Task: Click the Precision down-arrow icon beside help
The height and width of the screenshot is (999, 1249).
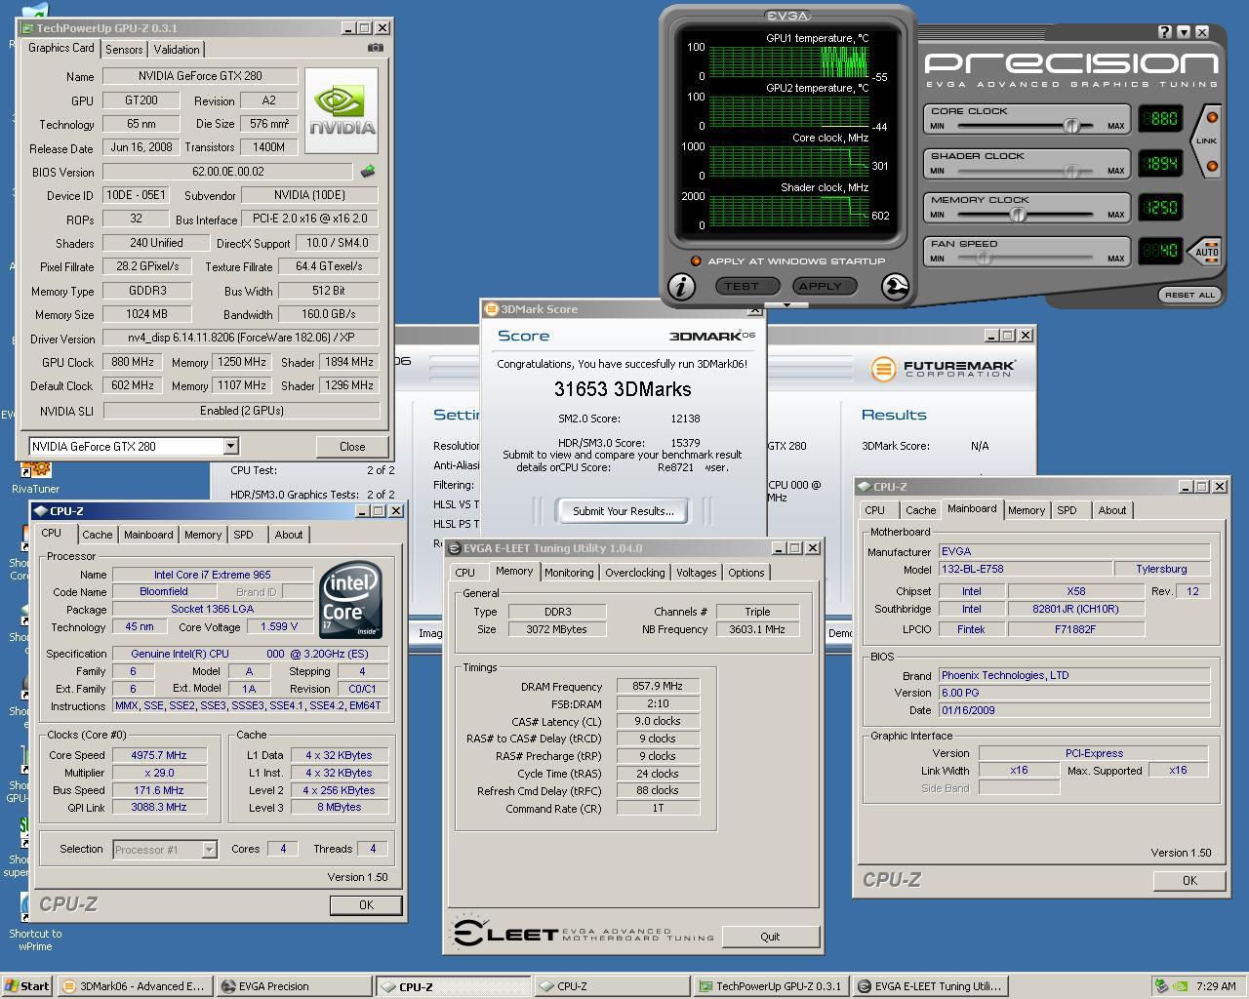Action: (1184, 32)
